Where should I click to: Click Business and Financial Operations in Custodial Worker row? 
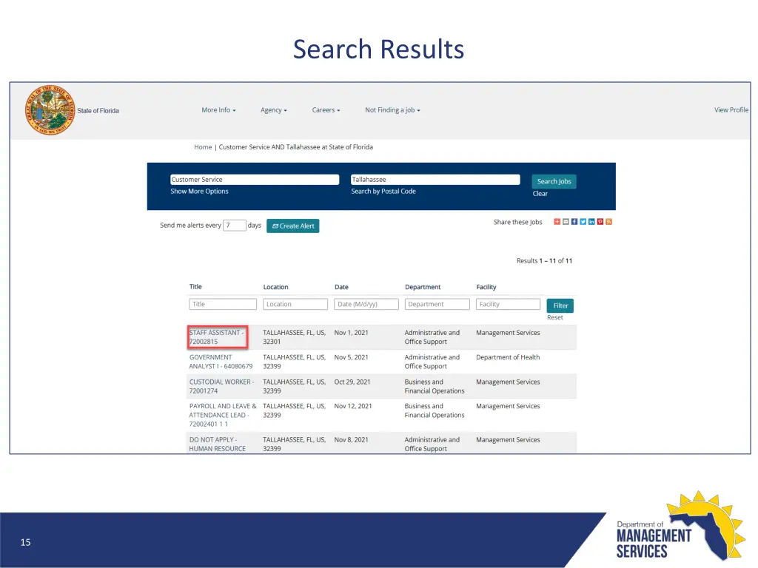(x=435, y=386)
